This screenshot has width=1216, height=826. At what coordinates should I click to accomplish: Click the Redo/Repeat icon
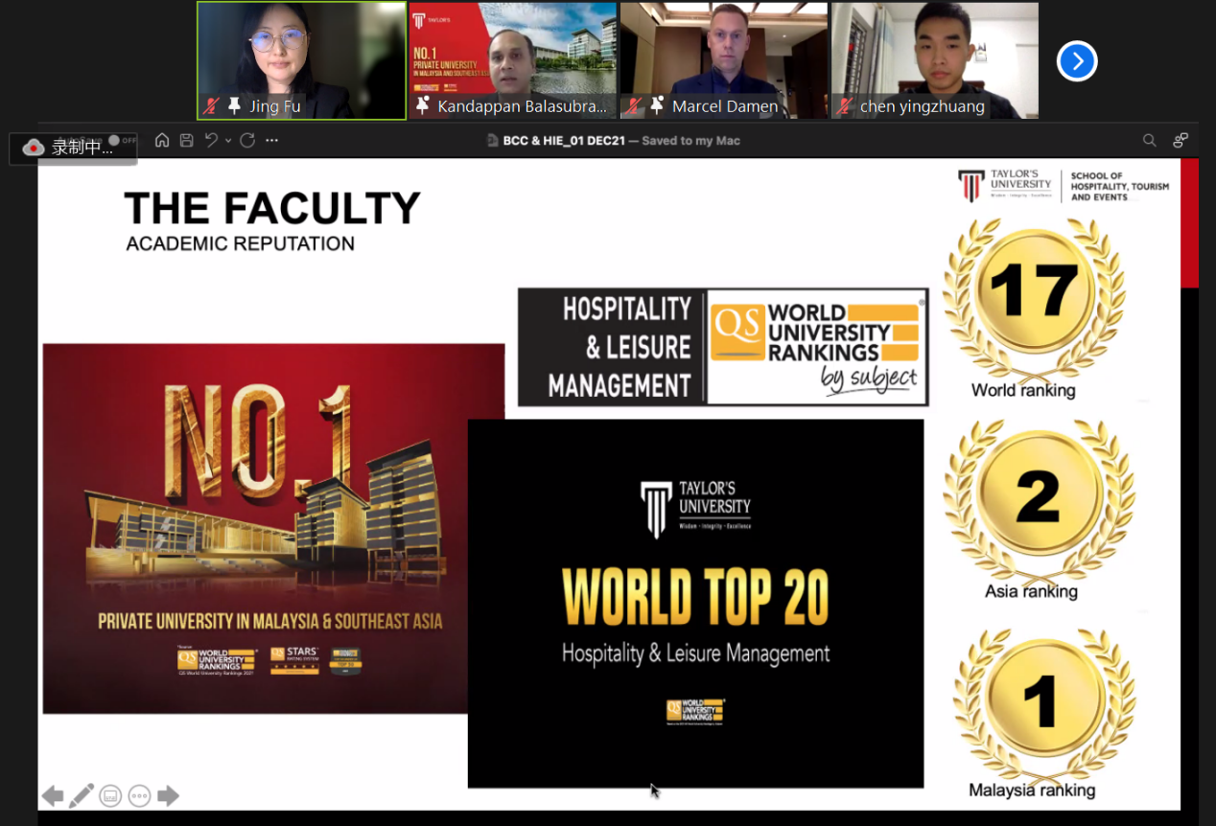click(247, 140)
